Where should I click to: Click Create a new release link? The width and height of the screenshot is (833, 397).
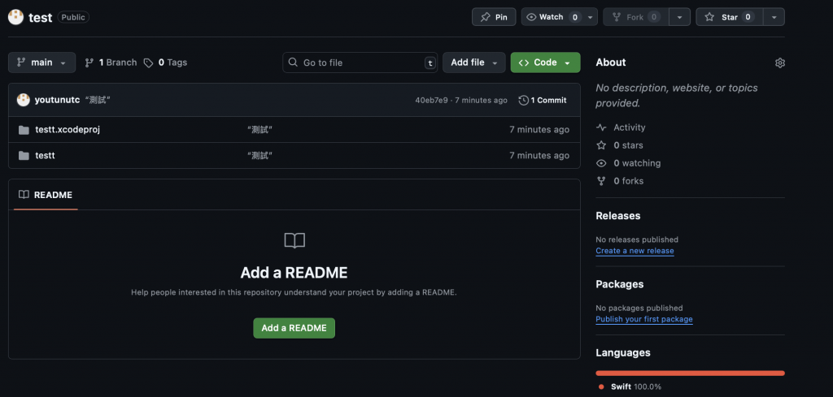(635, 251)
